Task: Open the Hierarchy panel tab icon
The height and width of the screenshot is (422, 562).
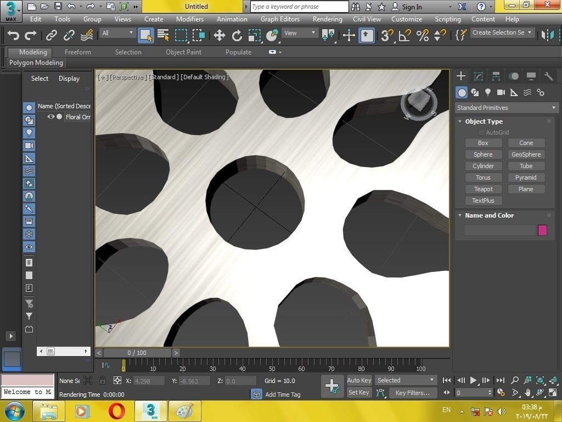Action: click(496, 76)
